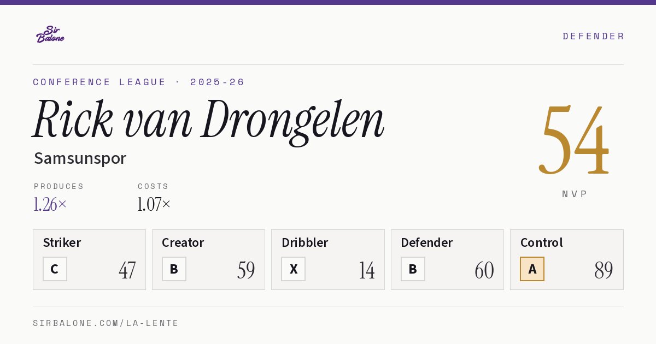Viewport: 656px width, 344px height.
Task: Click the COSTS label
Action: pos(153,186)
